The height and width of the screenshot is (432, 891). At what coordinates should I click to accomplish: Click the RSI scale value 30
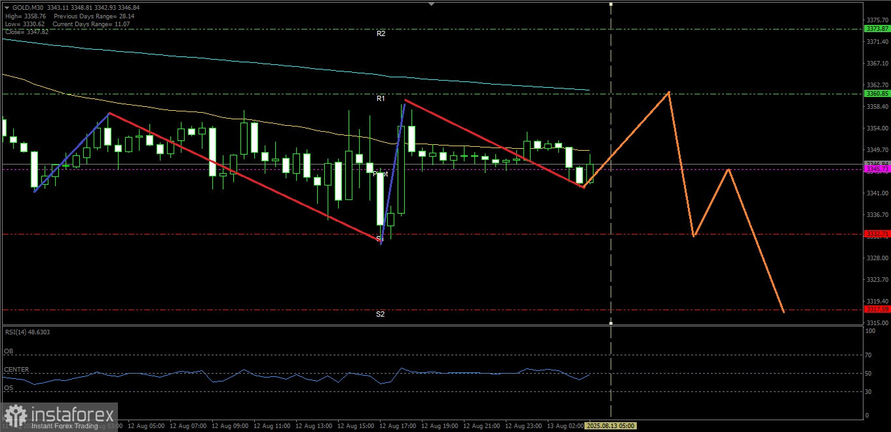(869, 392)
